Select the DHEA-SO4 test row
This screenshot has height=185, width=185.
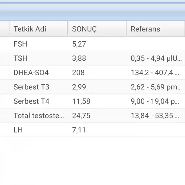click(31, 73)
